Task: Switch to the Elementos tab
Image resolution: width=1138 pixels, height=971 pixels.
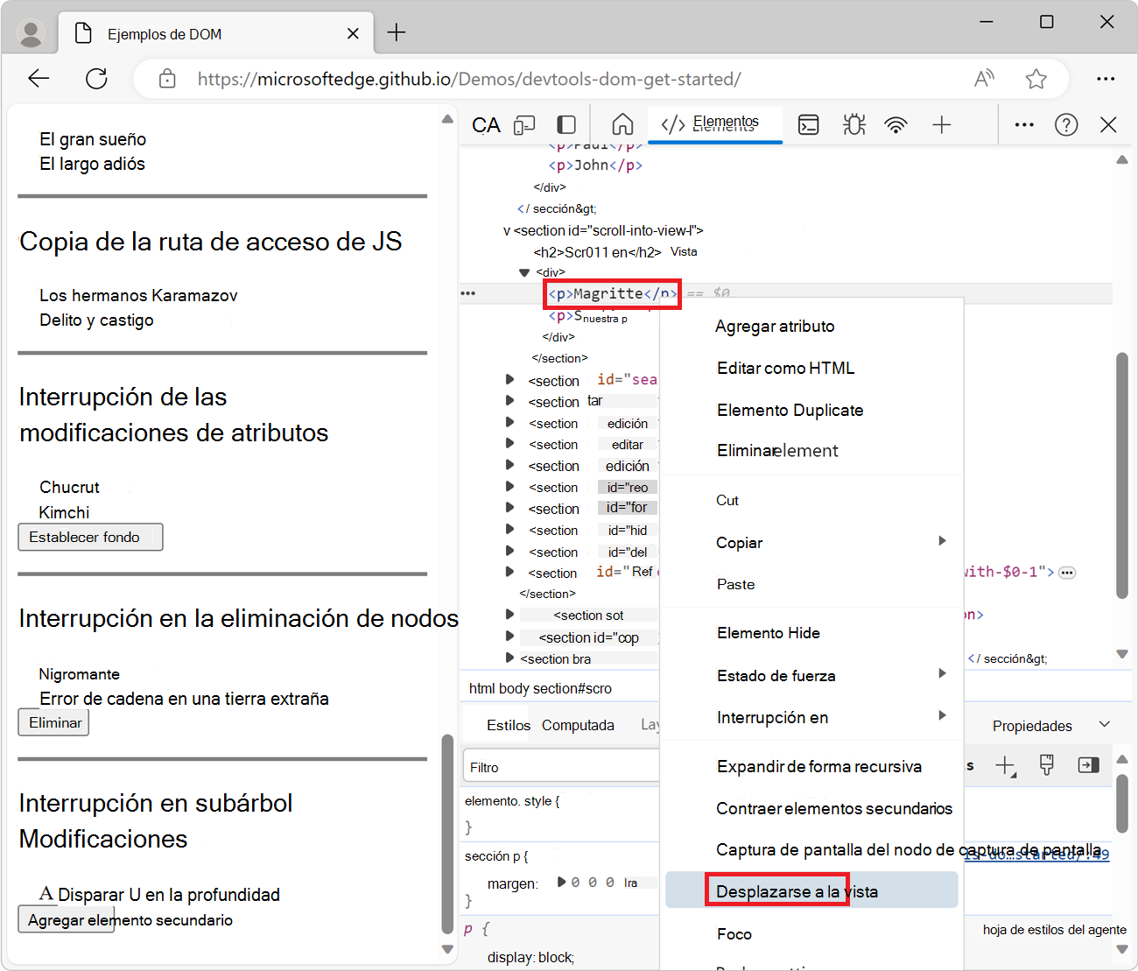Action: [x=714, y=123]
